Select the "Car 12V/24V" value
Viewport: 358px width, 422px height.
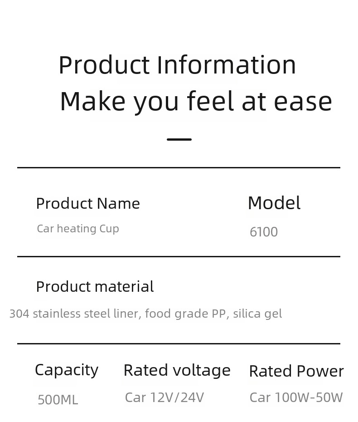click(x=164, y=397)
